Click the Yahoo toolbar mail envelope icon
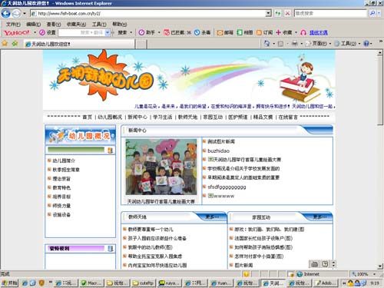 [x=220, y=33]
